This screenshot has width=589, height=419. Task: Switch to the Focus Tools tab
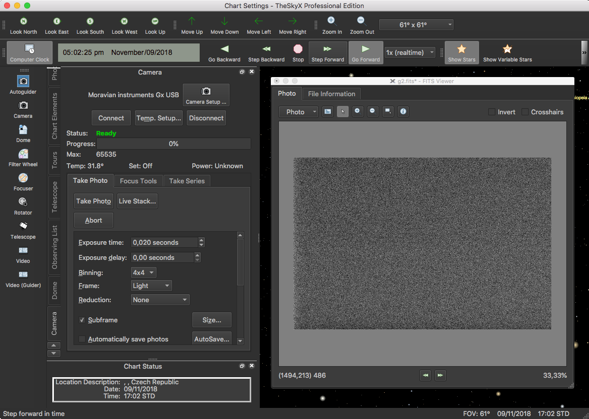click(x=138, y=181)
